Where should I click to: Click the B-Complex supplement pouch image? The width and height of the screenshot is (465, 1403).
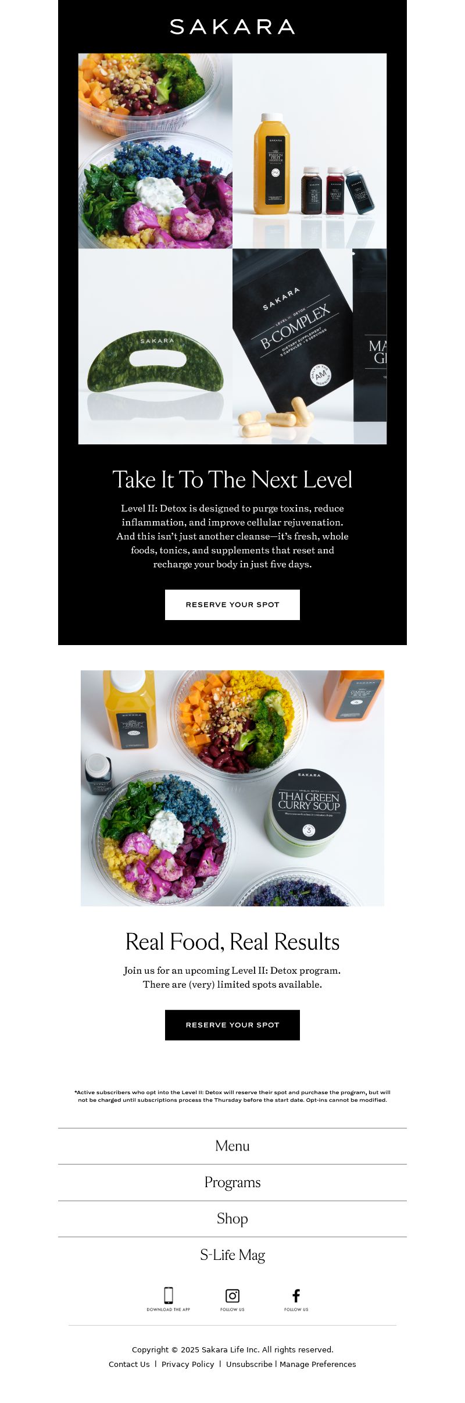pos(310,347)
